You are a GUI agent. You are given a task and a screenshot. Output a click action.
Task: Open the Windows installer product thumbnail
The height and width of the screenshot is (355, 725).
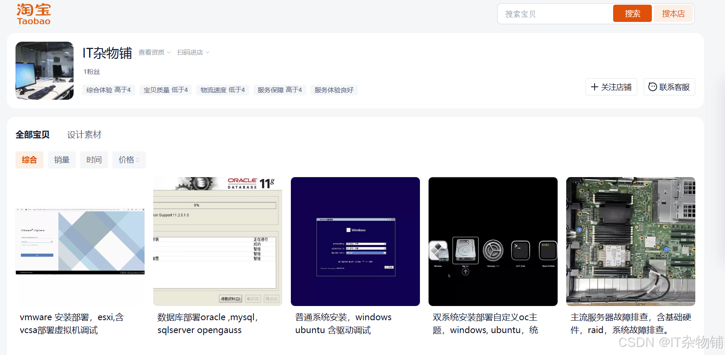(355, 242)
